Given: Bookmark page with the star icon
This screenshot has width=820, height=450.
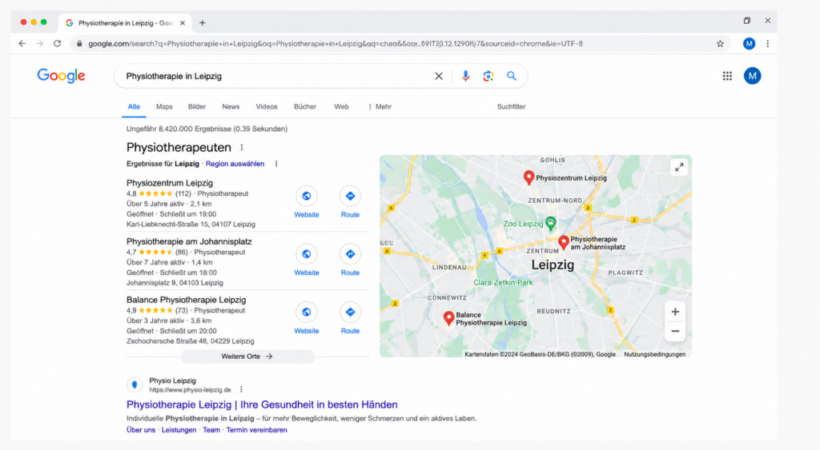Looking at the screenshot, I should click(x=720, y=44).
